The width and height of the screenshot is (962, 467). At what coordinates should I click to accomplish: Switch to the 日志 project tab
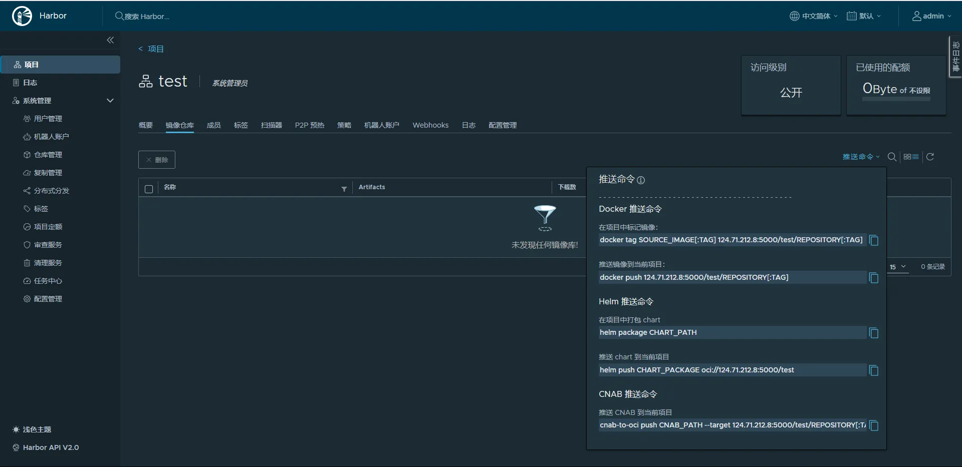(469, 125)
